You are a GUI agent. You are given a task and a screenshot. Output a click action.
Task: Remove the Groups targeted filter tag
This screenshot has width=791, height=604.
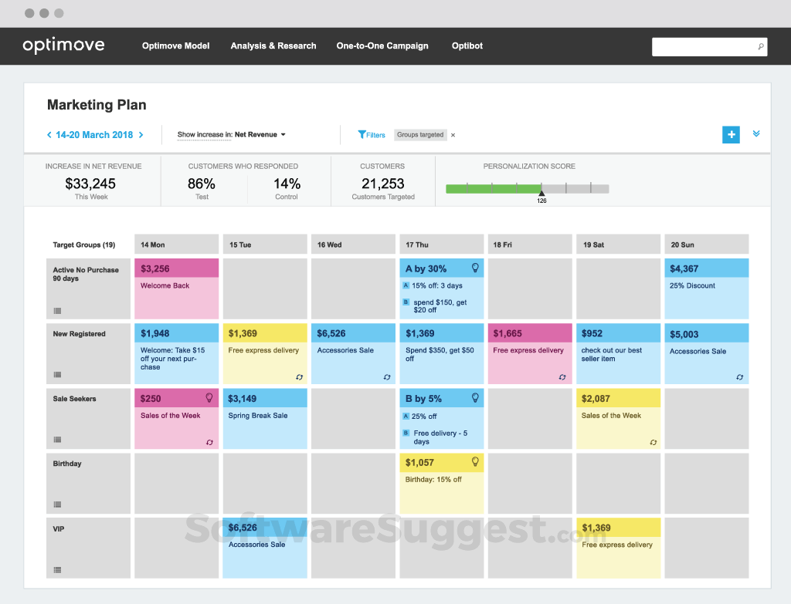coord(453,135)
